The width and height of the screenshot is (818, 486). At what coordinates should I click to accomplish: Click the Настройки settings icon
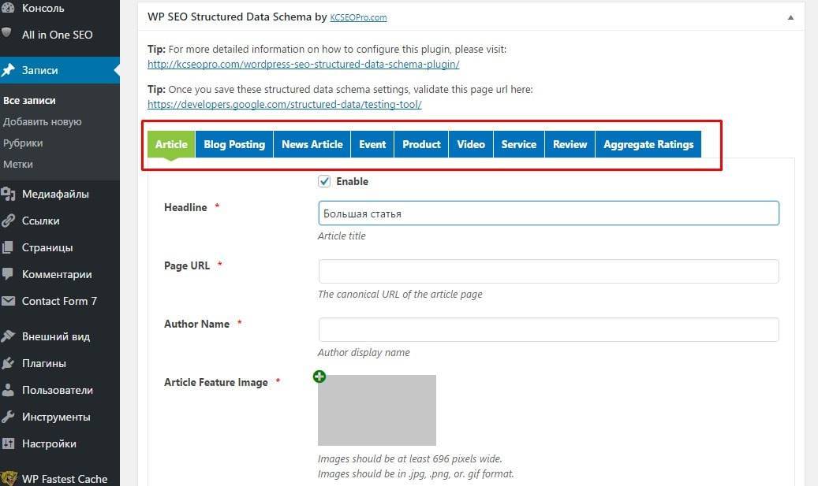coord(8,443)
